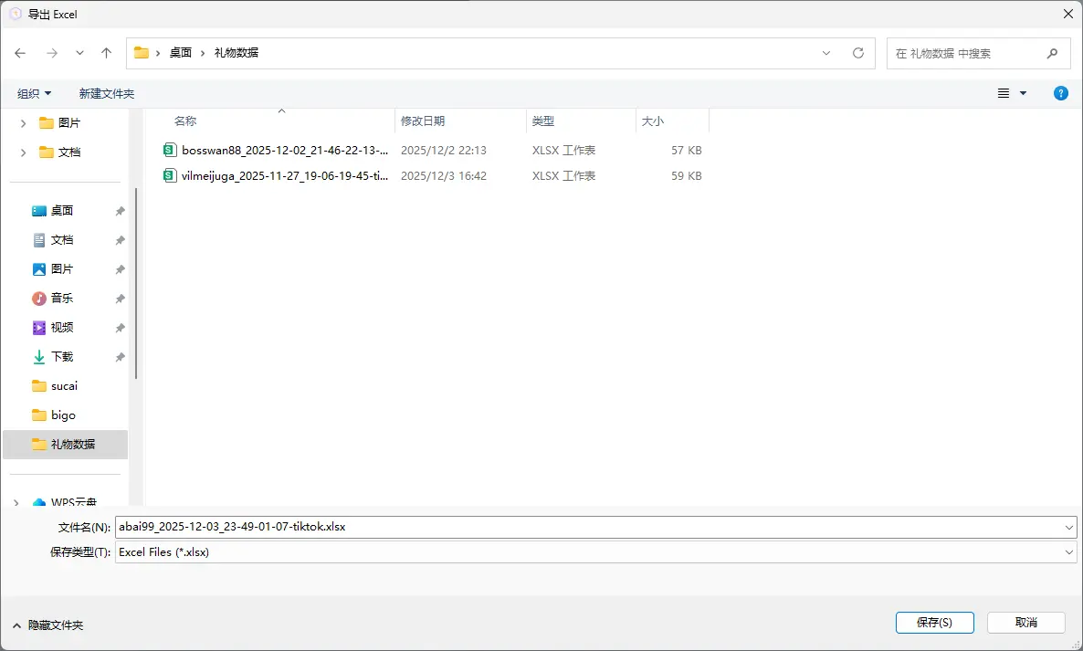Viewport: 1083px width, 651px height.
Task: Click the Back navigation arrow
Action: (20, 53)
